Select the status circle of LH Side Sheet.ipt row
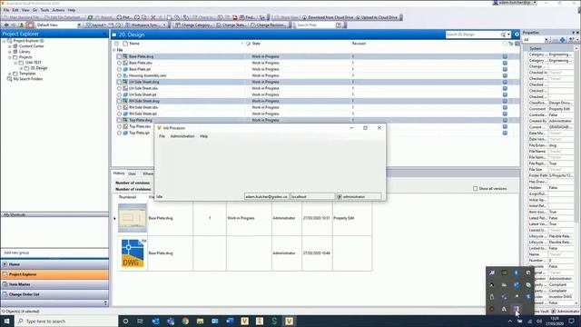Screen dimensions: 581x327 click(x=119, y=94)
